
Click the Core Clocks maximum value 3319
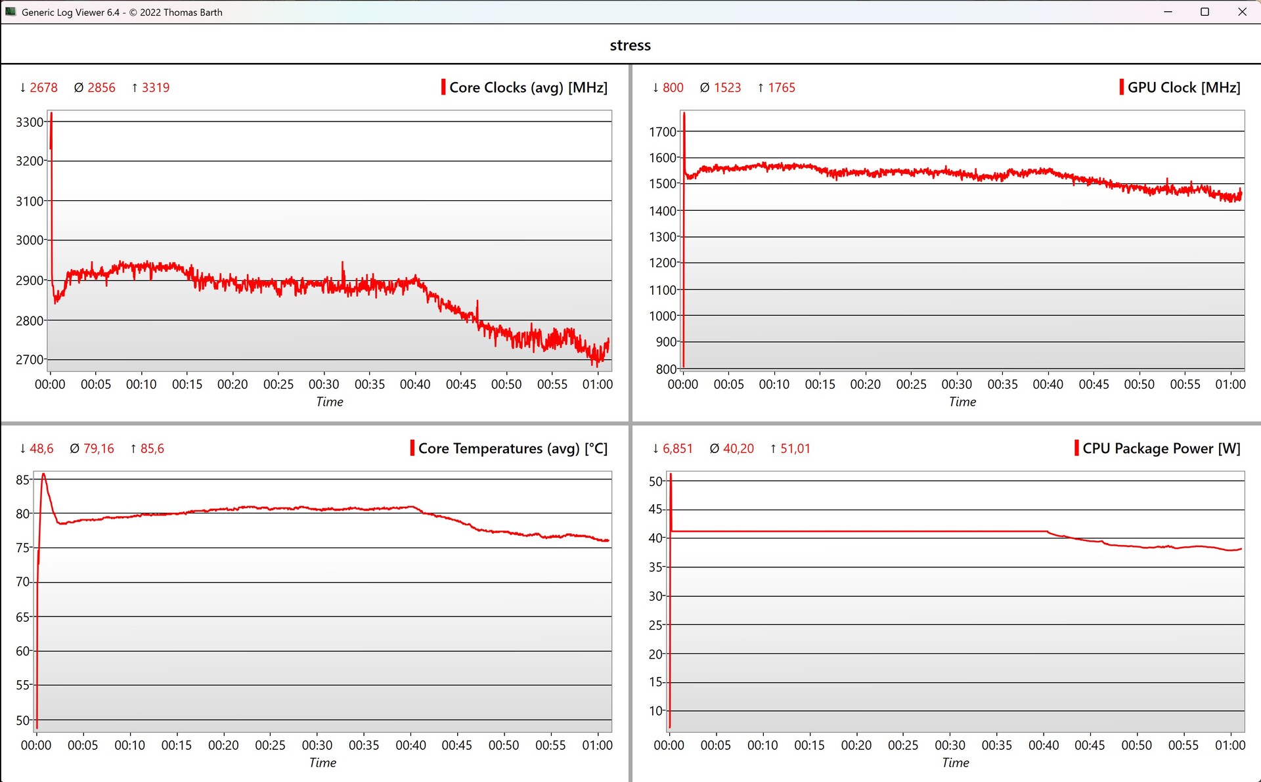(x=155, y=87)
